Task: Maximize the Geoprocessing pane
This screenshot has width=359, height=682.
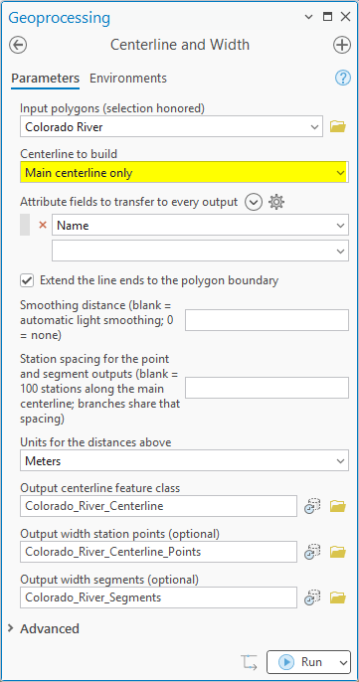Action: (327, 17)
